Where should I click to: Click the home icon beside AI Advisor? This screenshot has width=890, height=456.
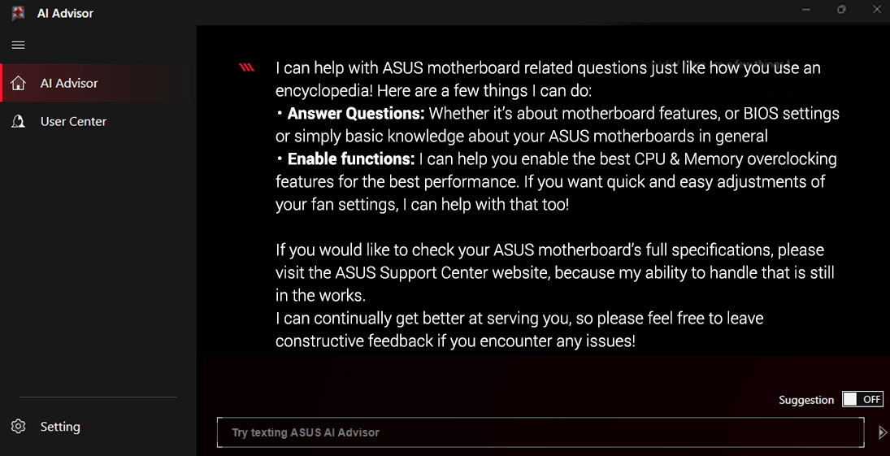(18, 83)
